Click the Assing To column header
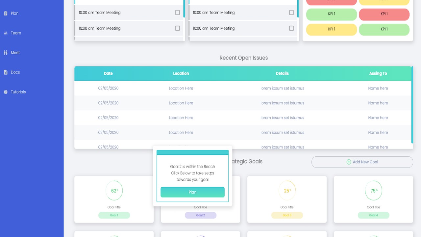Image resolution: width=421 pixels, height=237 pixels. pyautogui.click(x=378, y=73)
